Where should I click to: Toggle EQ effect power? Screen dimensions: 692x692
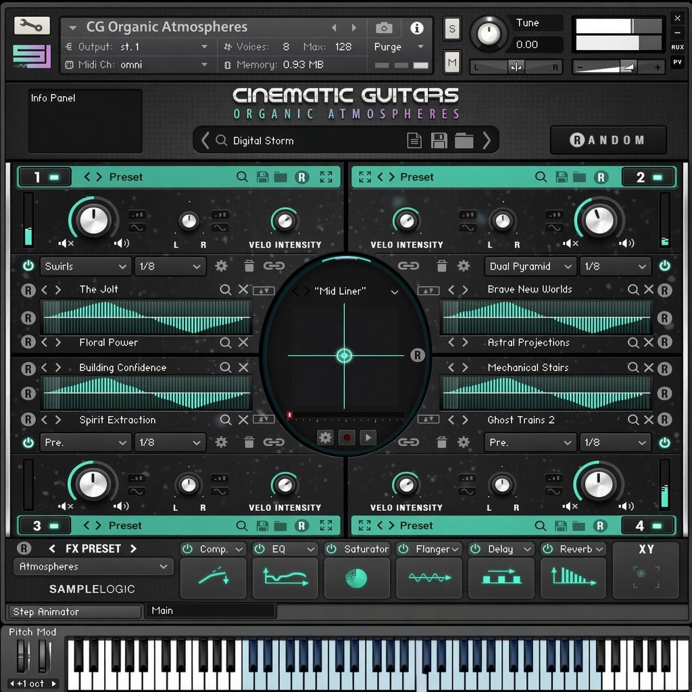pyautogui.click(x=259, y=549)
